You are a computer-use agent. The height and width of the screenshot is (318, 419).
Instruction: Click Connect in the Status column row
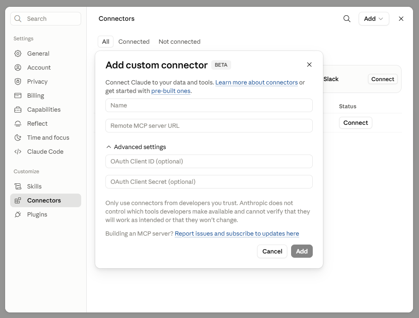(x=356, y=123)
